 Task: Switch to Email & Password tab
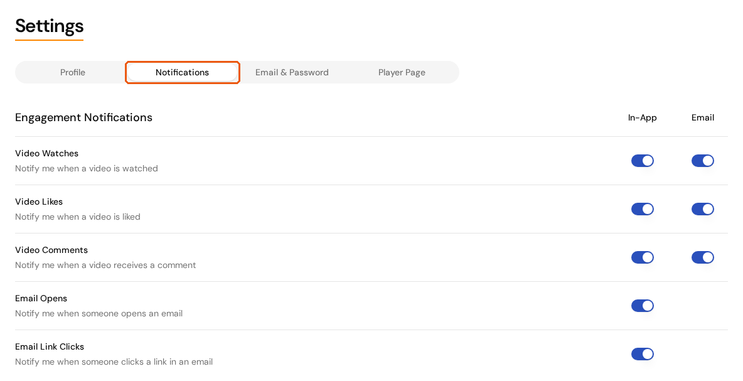[292, 73]
